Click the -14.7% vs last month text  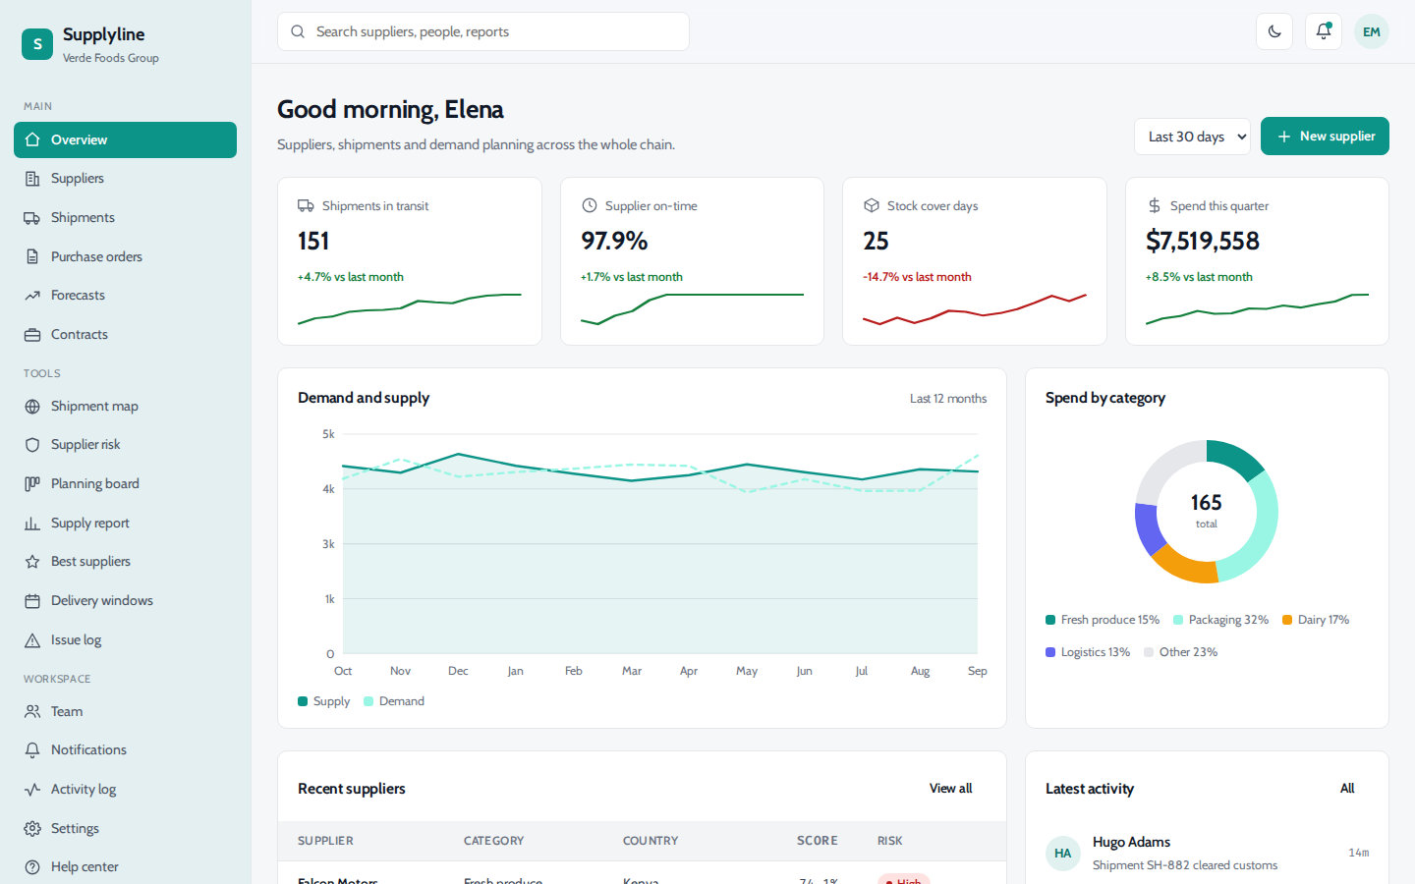pos(917,277)
